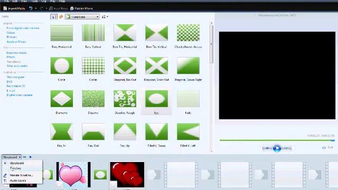Screen dimensions: 338x190
Task: Open the Views thumbnail options dropdown
Action: [105, 16]
